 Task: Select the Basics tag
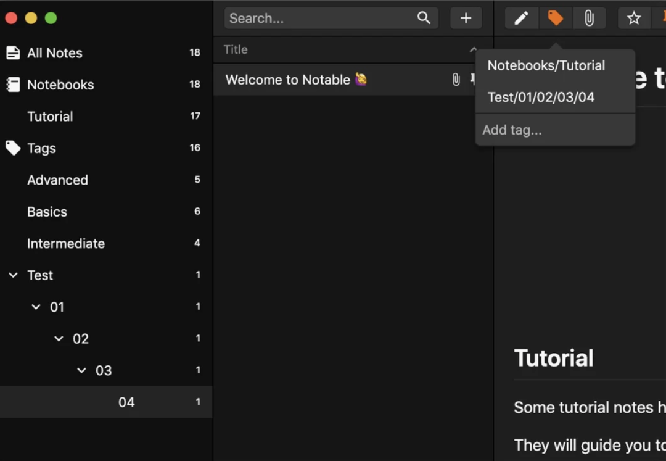click(x=106, y=212)
